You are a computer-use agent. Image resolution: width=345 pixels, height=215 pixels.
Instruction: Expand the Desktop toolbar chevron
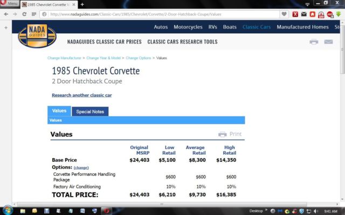[x=266, y=210]
